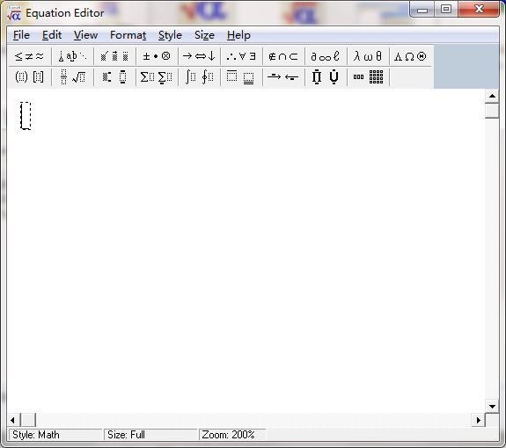506x448 pixels.
Task: Open the Help menu
Action: pyautogui.click(x=238, y=35)
